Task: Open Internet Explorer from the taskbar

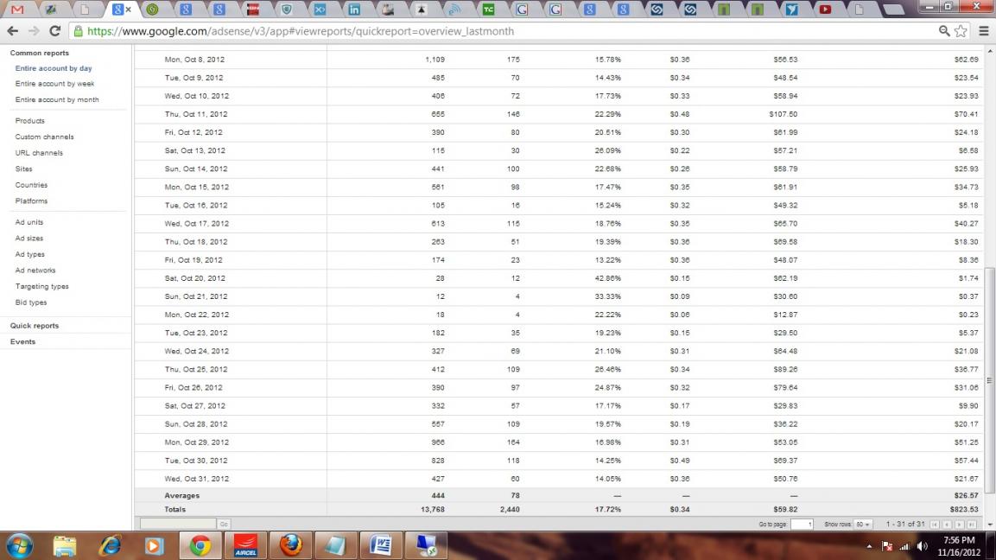Action: click(x=110, y=546)
